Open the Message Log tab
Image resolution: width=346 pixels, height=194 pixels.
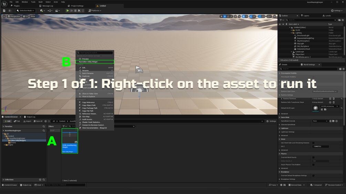[x=46, y=6]
